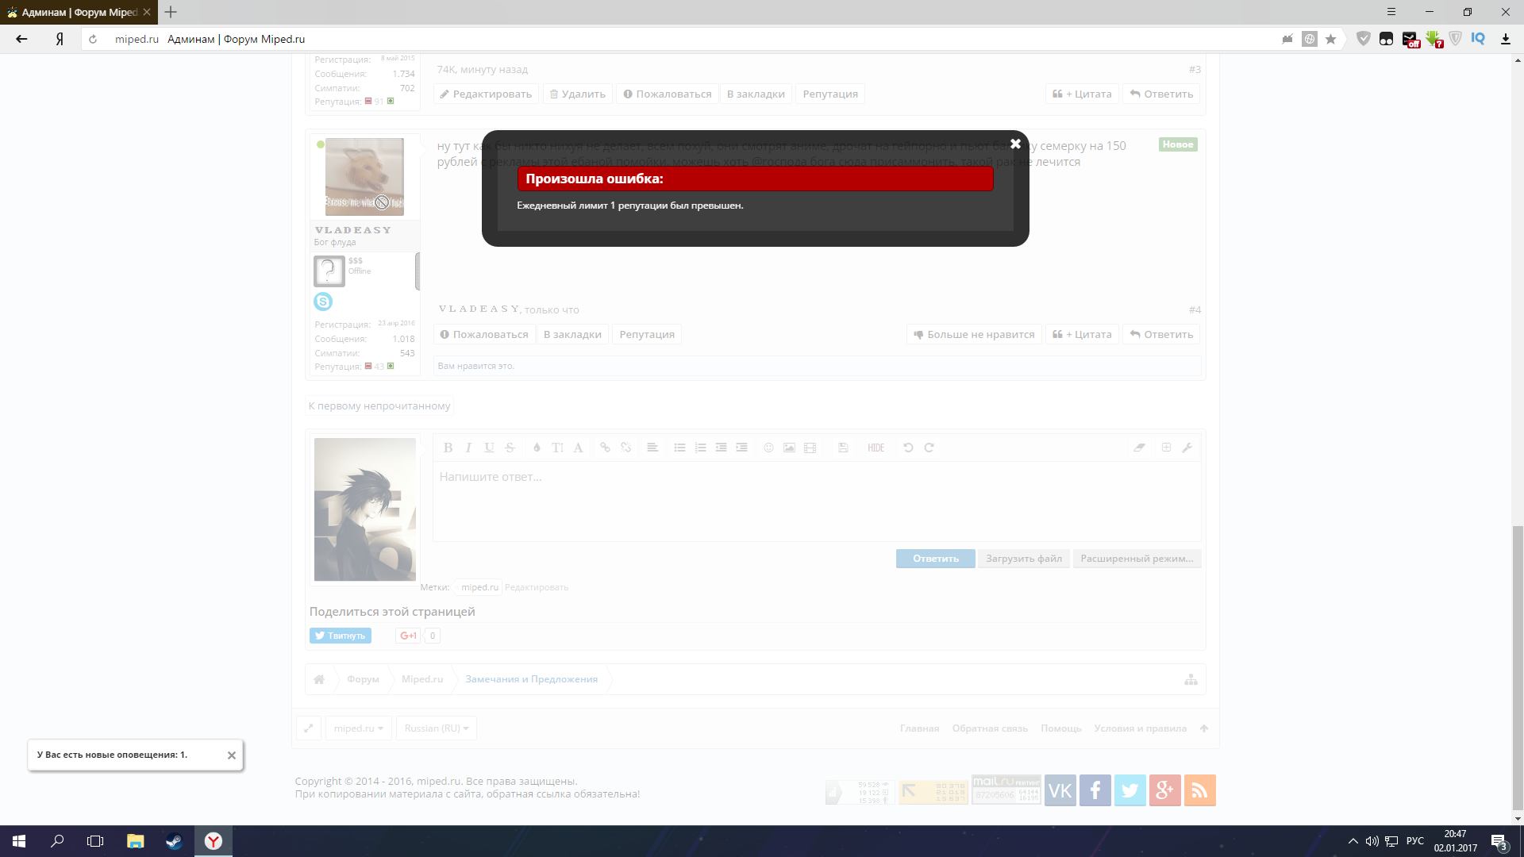Go to forum home via breadcrumb house icon

[319, 679]
